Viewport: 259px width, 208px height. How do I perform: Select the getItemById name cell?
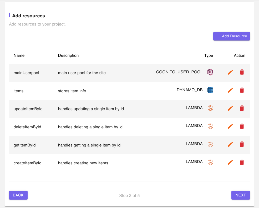tap(25, 145)
